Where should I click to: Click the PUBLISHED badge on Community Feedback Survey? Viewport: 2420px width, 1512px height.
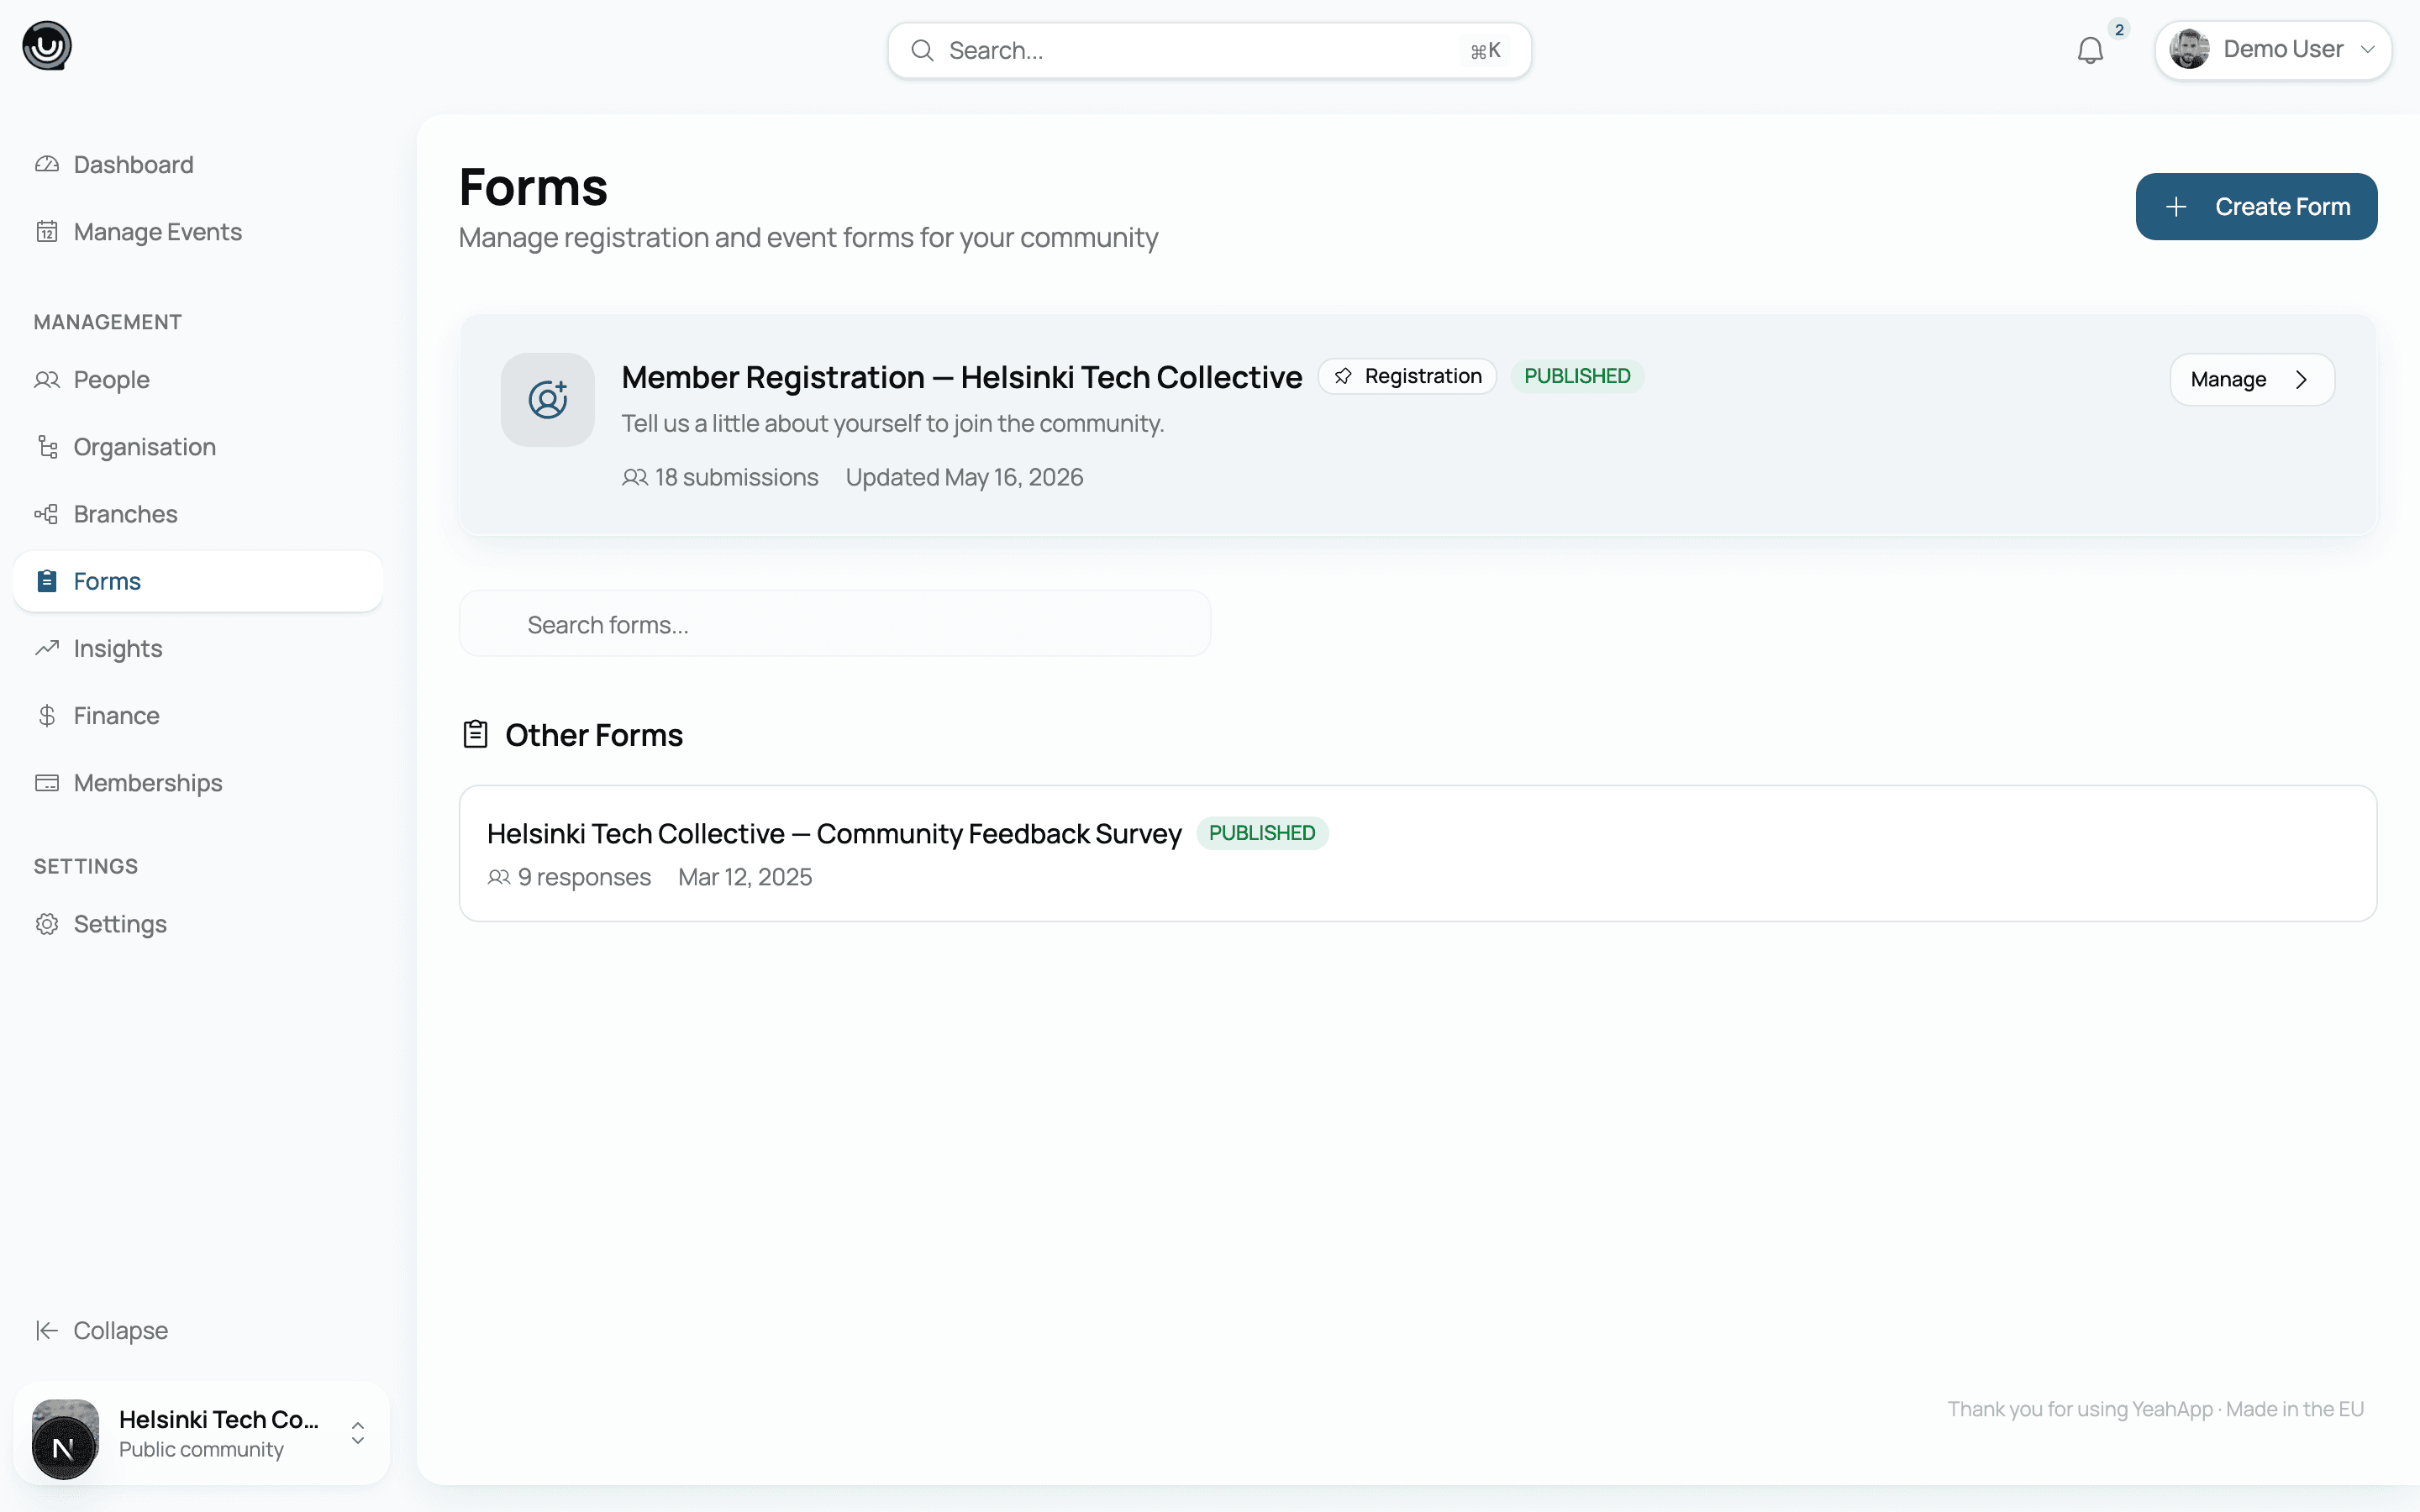(x=1262, y=833)
